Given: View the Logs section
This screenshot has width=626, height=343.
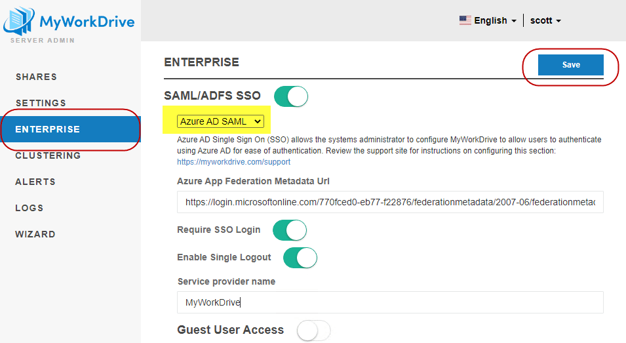Looking at the screenshot, I should coord(29,208).
